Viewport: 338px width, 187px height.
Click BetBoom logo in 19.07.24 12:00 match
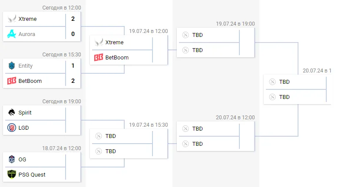pyautogui.click(x=99, y=57)
